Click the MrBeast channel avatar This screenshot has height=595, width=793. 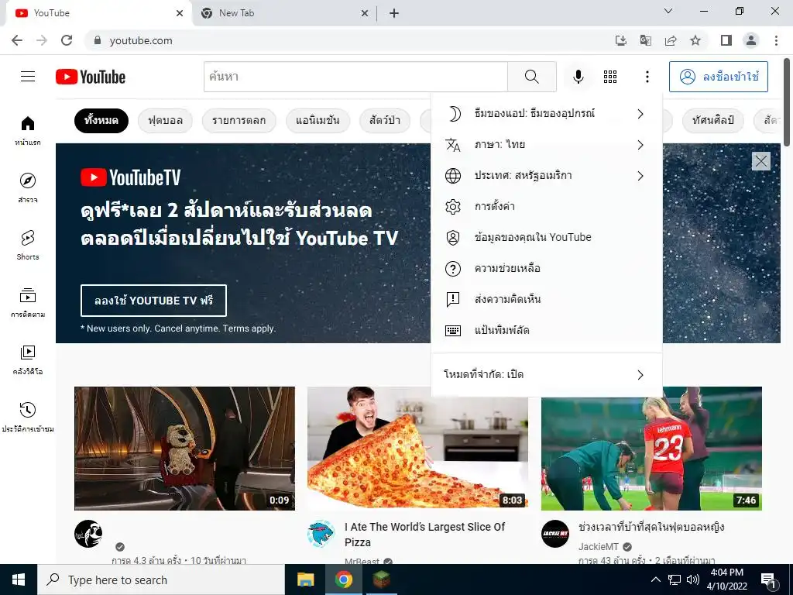coord(321,534)
